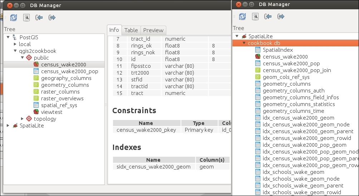359x196 pixels.
Task: Collapse the cookbook.db database node
Action: 244,43
